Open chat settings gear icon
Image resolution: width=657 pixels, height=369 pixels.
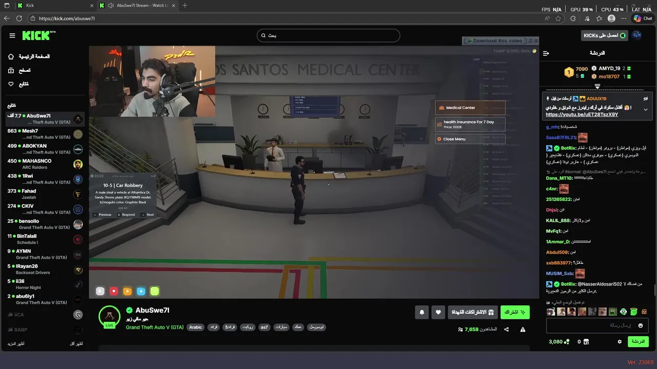coord(620,341)
